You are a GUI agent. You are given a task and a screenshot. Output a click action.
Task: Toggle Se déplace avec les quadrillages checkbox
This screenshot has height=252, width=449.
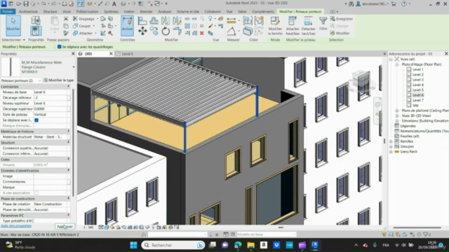(x=59, y=47)
